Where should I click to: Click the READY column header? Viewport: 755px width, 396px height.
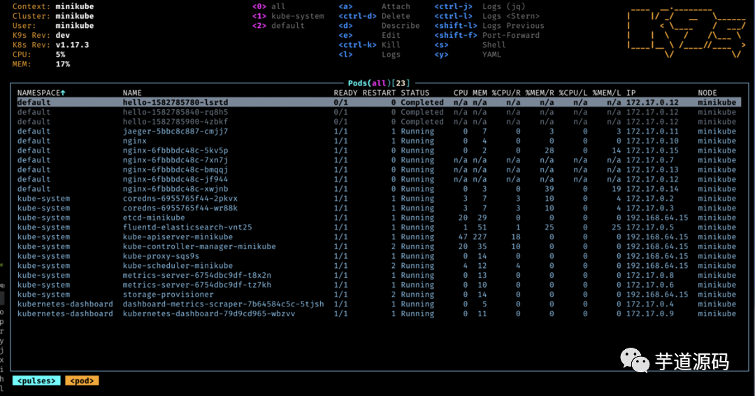(346, 92)
